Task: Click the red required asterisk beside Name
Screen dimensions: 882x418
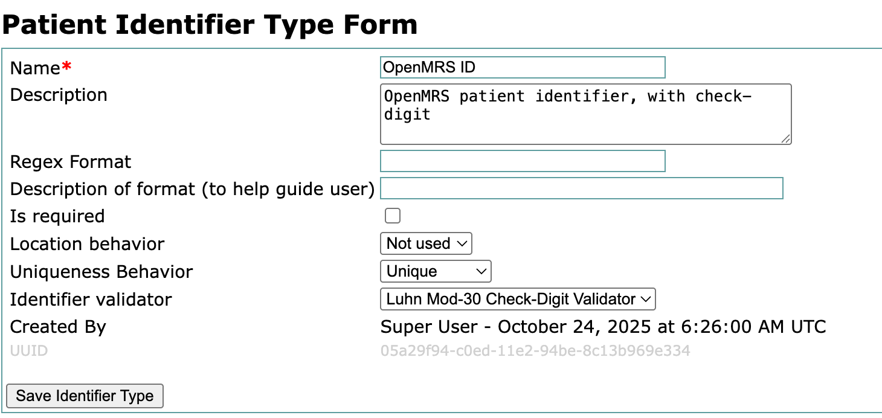Action: [66, 68]
